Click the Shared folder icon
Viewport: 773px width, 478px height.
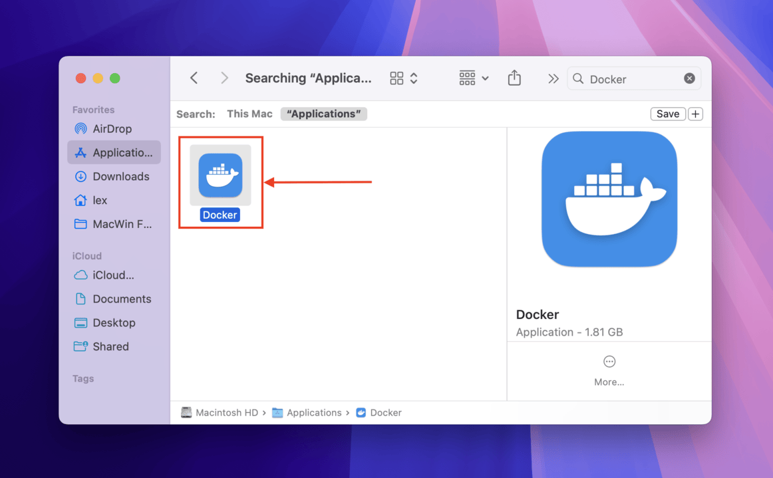[x=80, y=346]
